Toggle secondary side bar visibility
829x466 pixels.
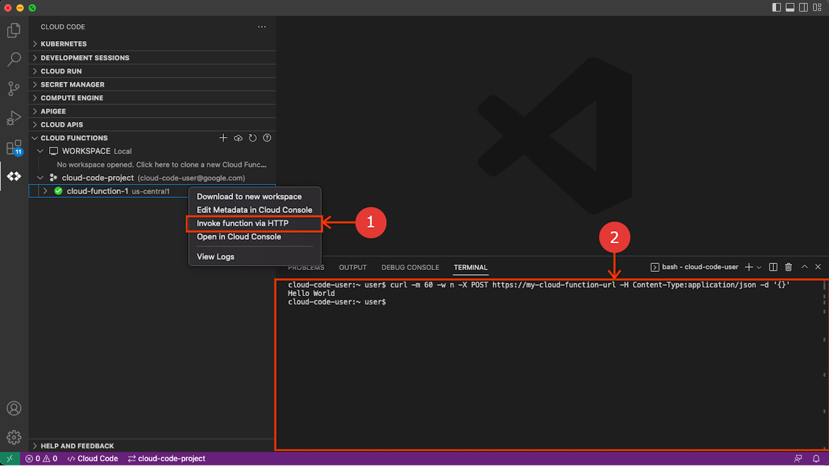click(804, 8)
